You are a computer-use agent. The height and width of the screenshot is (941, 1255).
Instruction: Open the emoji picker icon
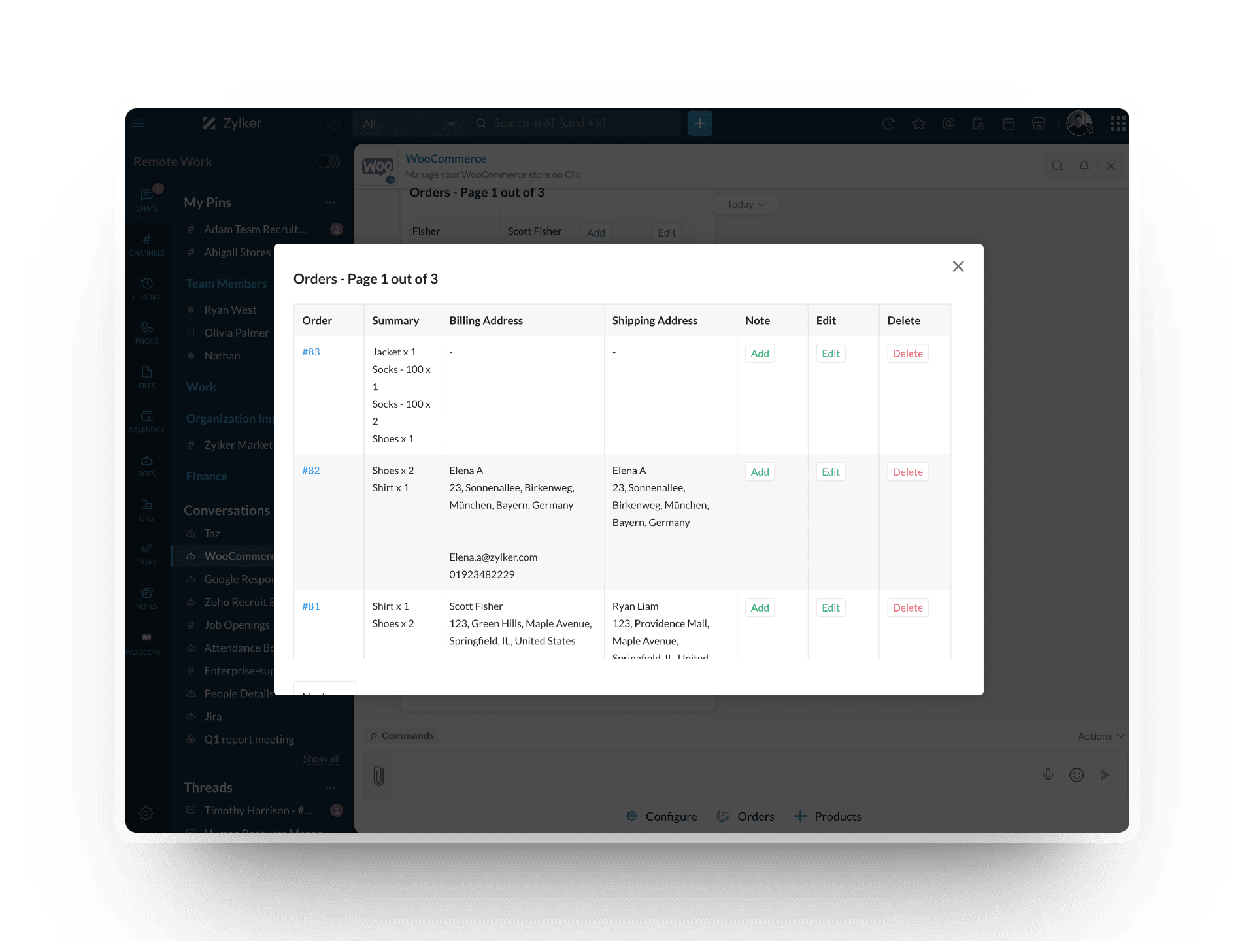coord(1077,775)
